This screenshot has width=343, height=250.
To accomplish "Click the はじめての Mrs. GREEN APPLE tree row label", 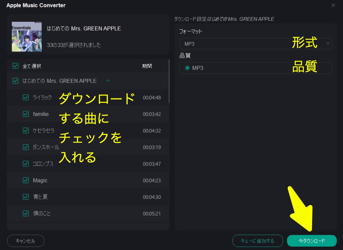I will (x=60, y=81).
